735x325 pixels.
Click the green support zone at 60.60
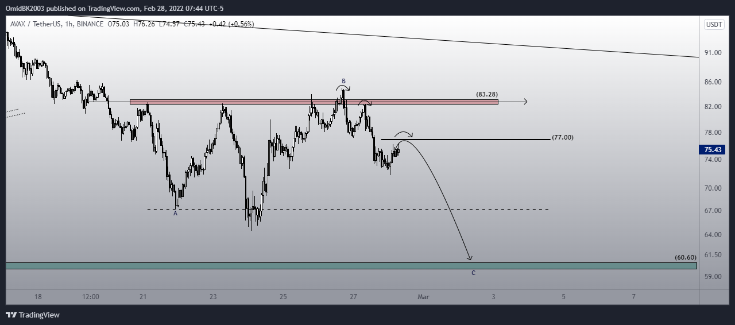pyautogui.click(x=351, y=266)
